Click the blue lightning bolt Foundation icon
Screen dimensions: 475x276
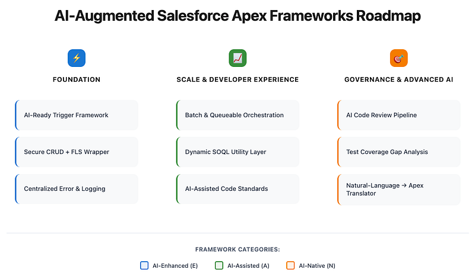(77, 58)
